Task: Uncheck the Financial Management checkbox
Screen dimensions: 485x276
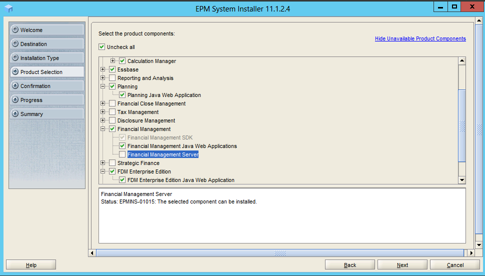Action: pyautogui.click(x=112, y=129)
